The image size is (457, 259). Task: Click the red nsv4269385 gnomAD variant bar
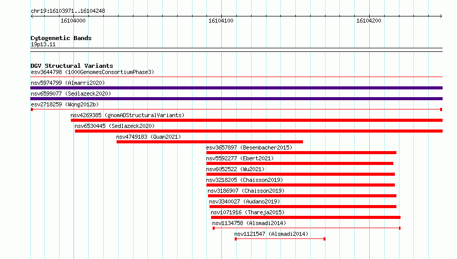point(257,120)
